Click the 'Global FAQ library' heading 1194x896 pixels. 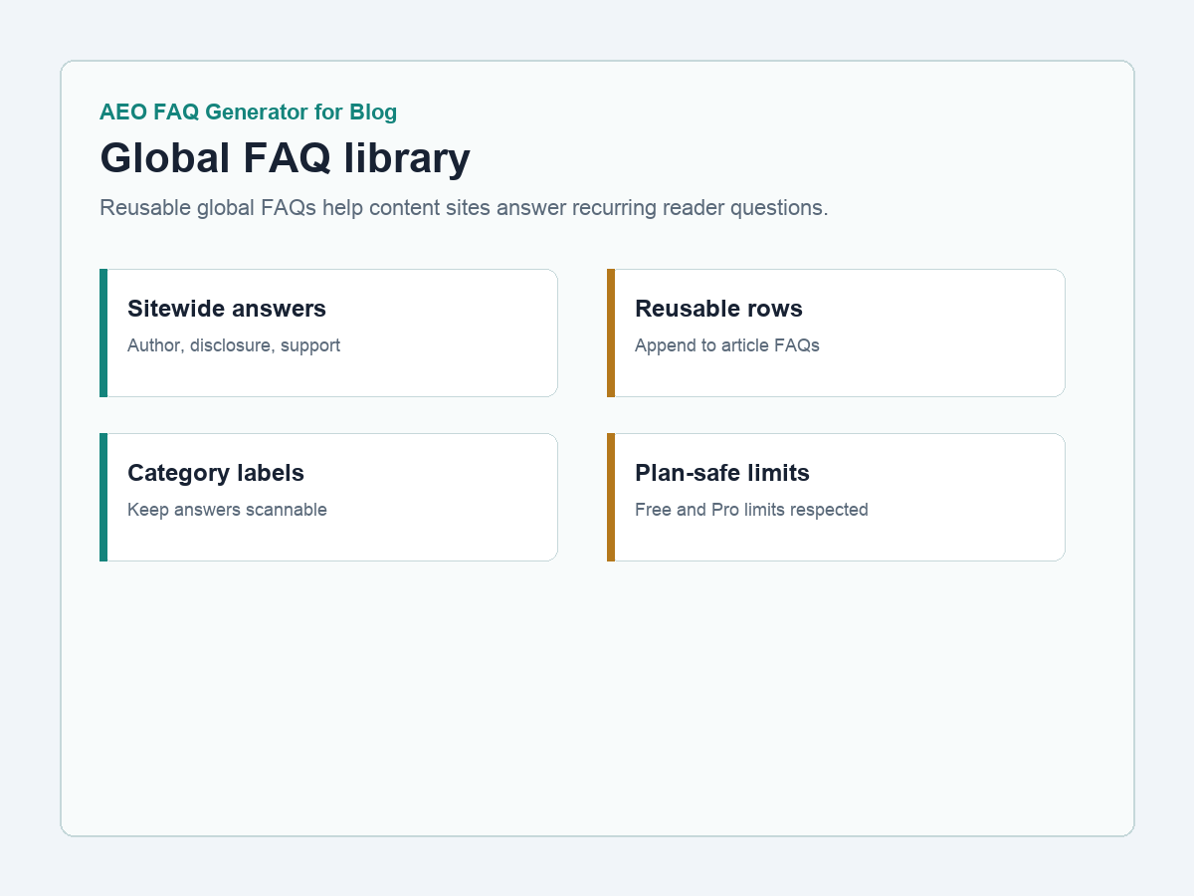pos(286,158)
